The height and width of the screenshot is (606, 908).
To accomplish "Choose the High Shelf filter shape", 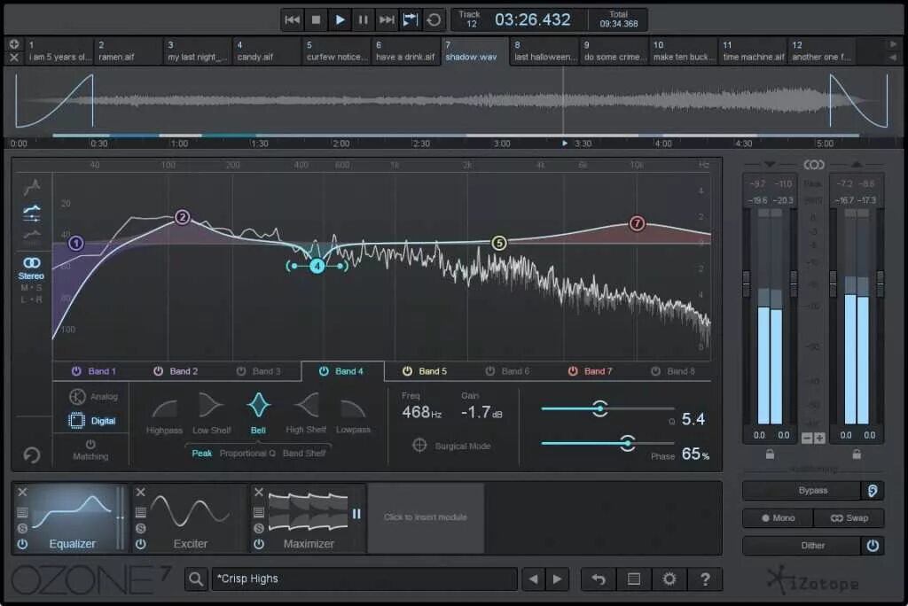I will (306, 414).
